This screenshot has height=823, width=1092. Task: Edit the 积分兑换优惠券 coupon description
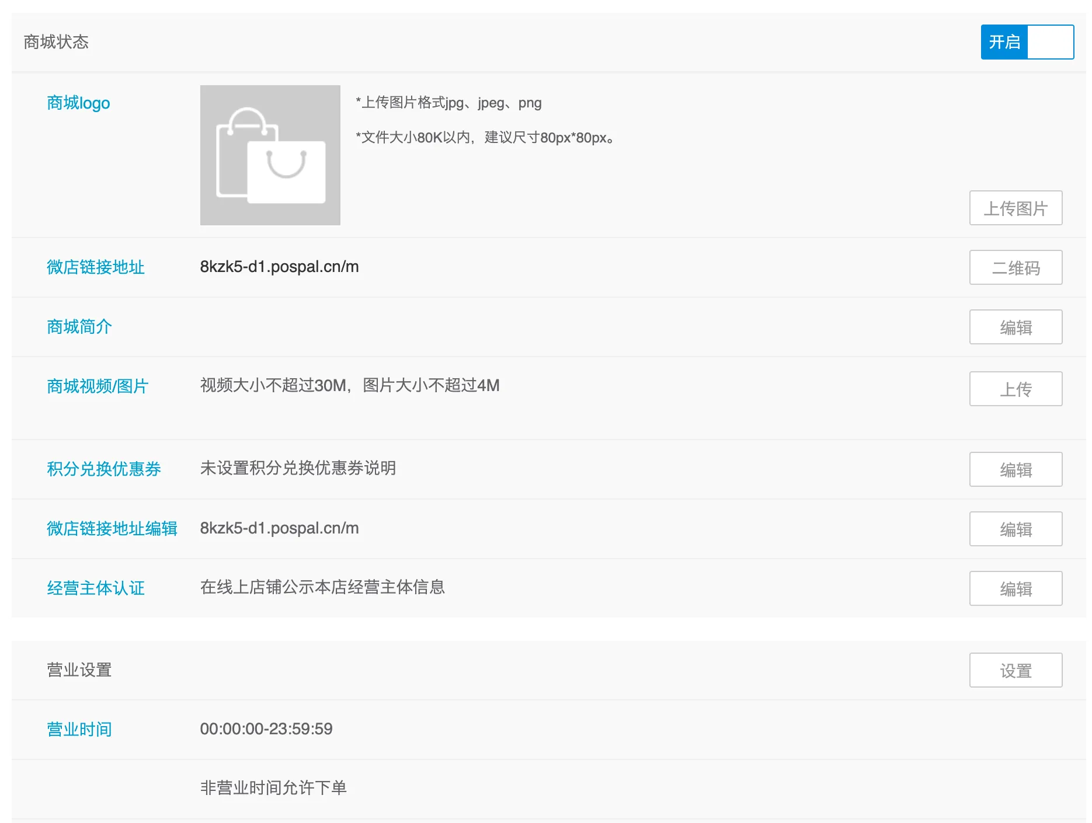(x=1016, y=469)
